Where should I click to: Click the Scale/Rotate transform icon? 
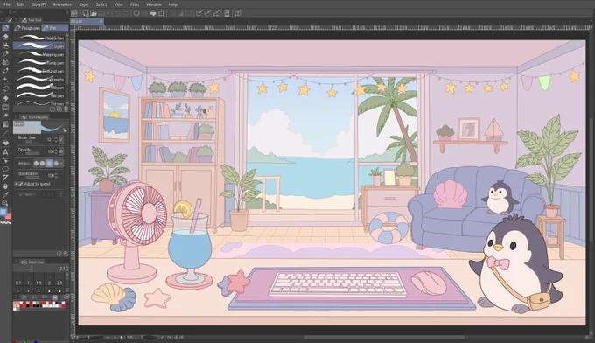tap(161, 13)
